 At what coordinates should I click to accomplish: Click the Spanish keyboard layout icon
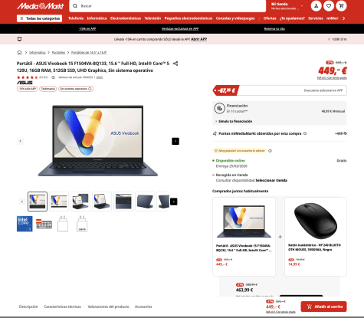pyautogui.click(x=44, y=224)
